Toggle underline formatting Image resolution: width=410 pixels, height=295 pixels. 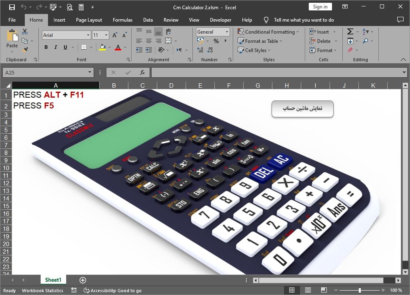(x=65, y=47)
